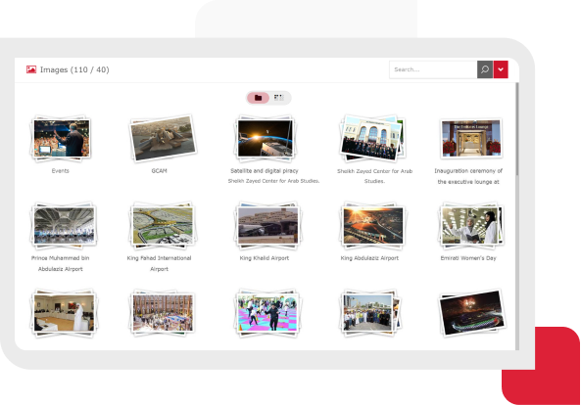The height and width of the screenshot is (405, 581).
Task: Open the outdoor group photo album thumbnail
Action: 371,313
